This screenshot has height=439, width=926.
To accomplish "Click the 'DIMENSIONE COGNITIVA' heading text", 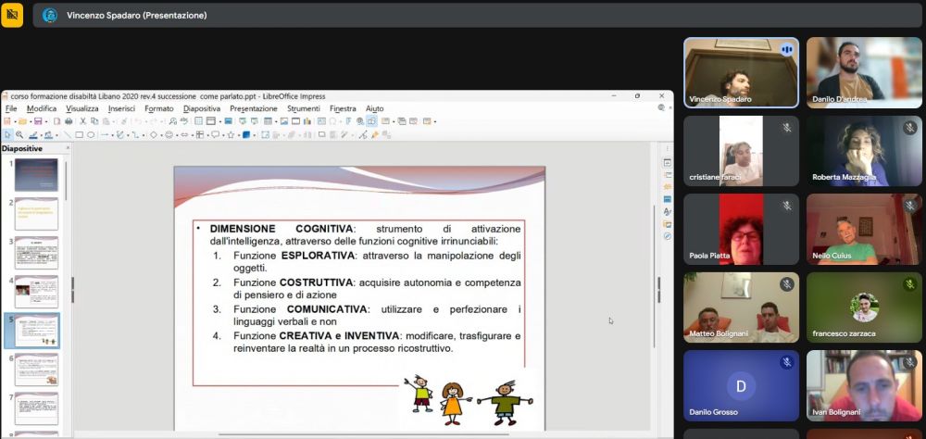I will click(282, 229).
